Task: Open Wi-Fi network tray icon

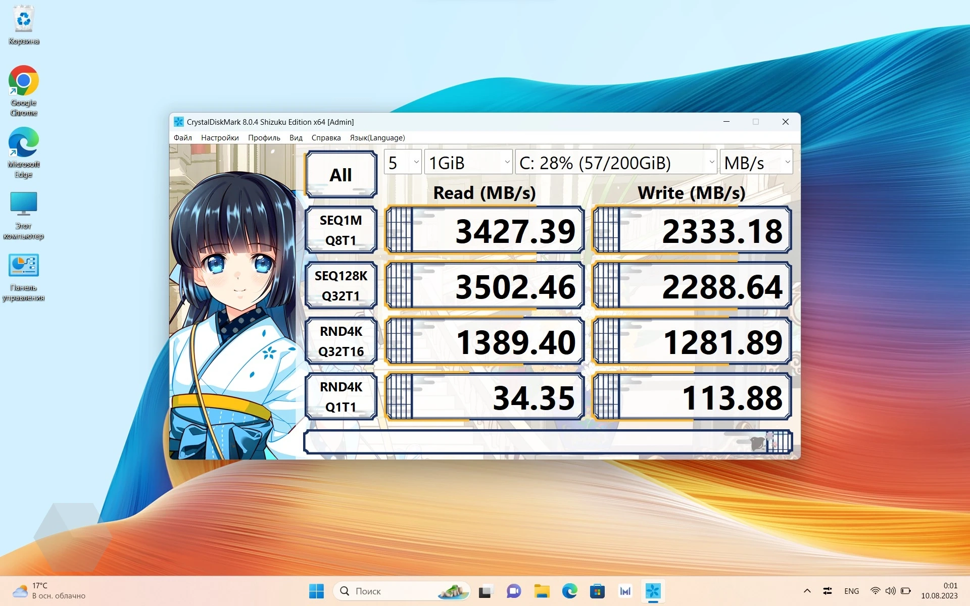Action: click(x=875, y=591)
